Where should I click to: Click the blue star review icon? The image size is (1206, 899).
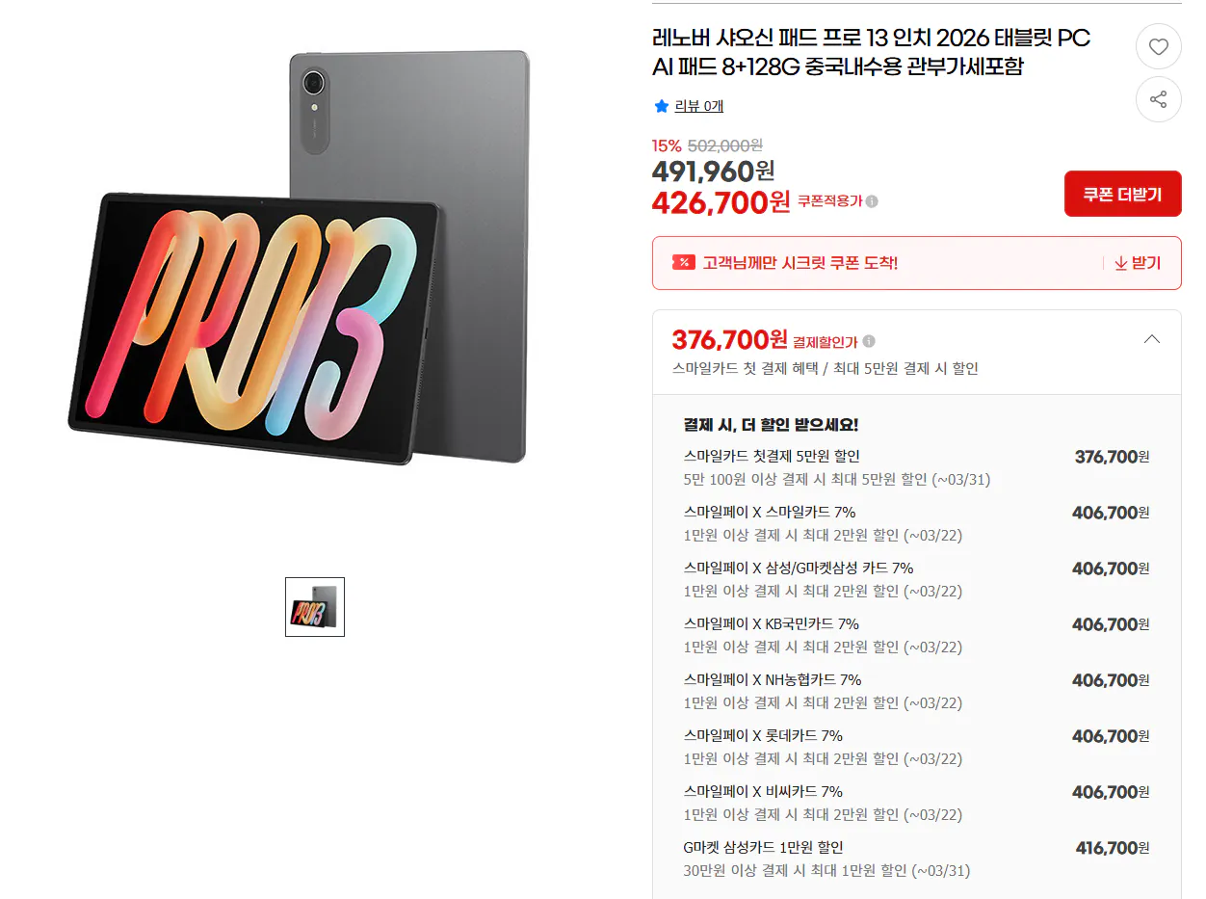click(x=661, y=106)
